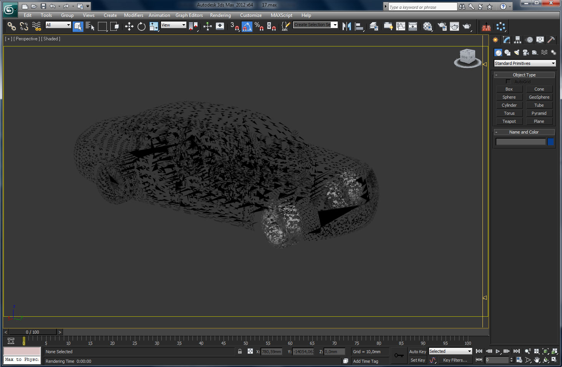Collapse the Object Type rollout
Screen dimensions: 562x367
coord(524,75)
